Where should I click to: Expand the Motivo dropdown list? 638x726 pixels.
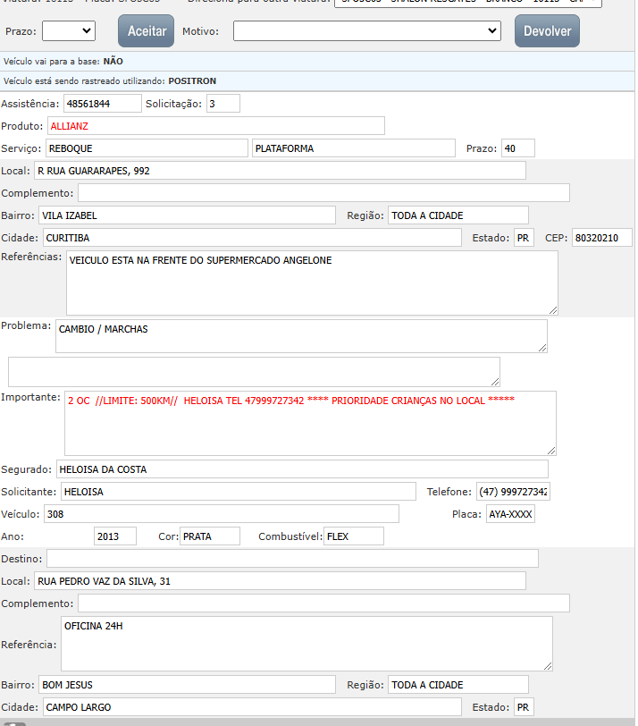(367, 31)
